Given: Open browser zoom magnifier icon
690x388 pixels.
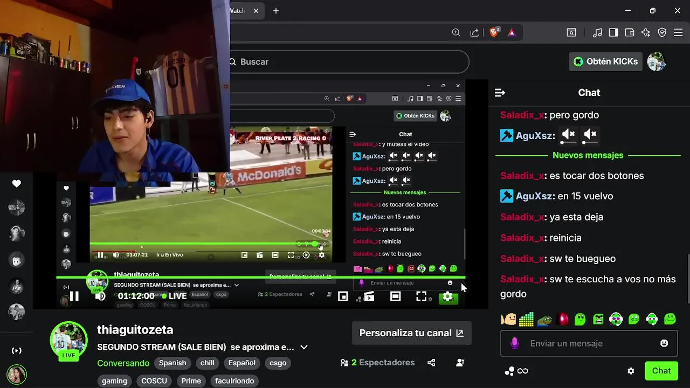Looking at the screenshot, I should pos(456,32).
